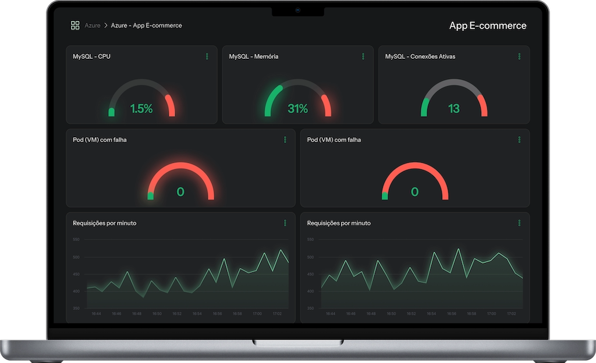Open the MySQL - Memória panel three-dot menu
This screenshot has width=596, height=363.
pos(363,56)
